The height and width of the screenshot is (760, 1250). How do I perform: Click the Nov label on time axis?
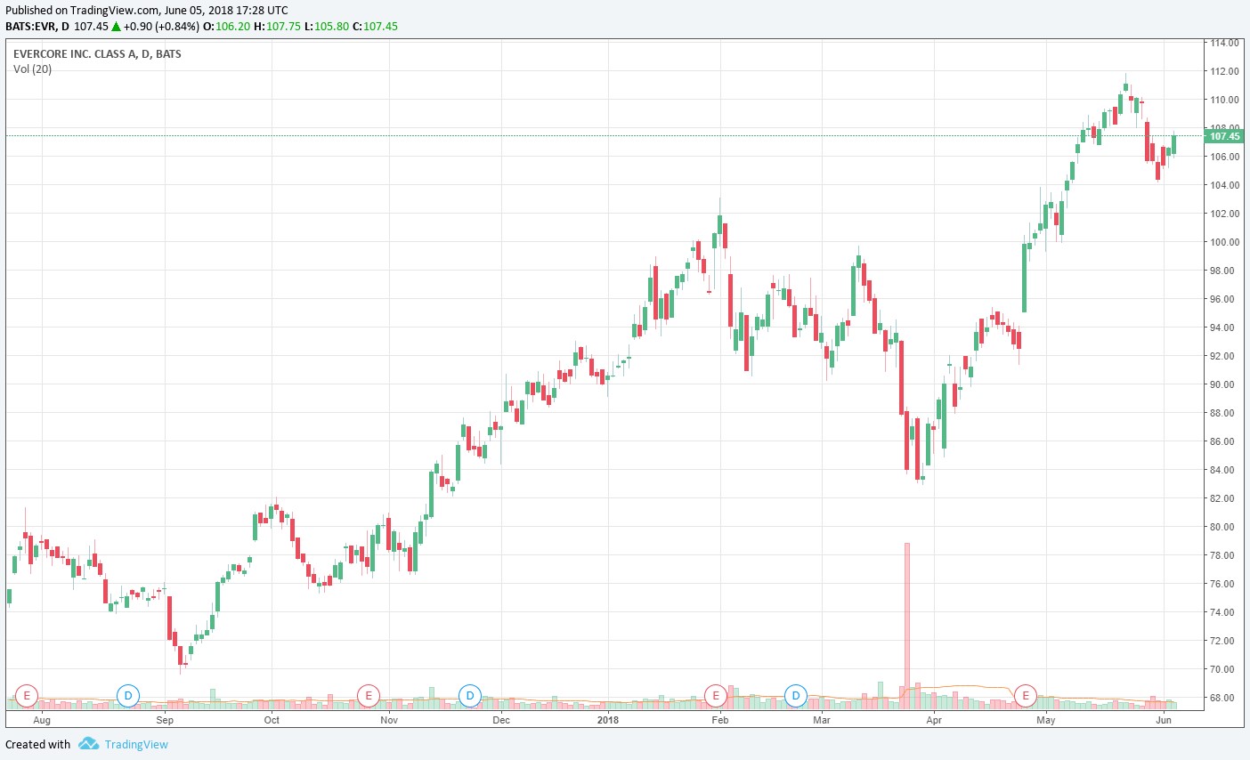[389, 720]
